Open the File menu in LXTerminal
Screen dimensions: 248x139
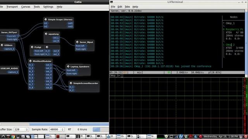pos(113,7)
